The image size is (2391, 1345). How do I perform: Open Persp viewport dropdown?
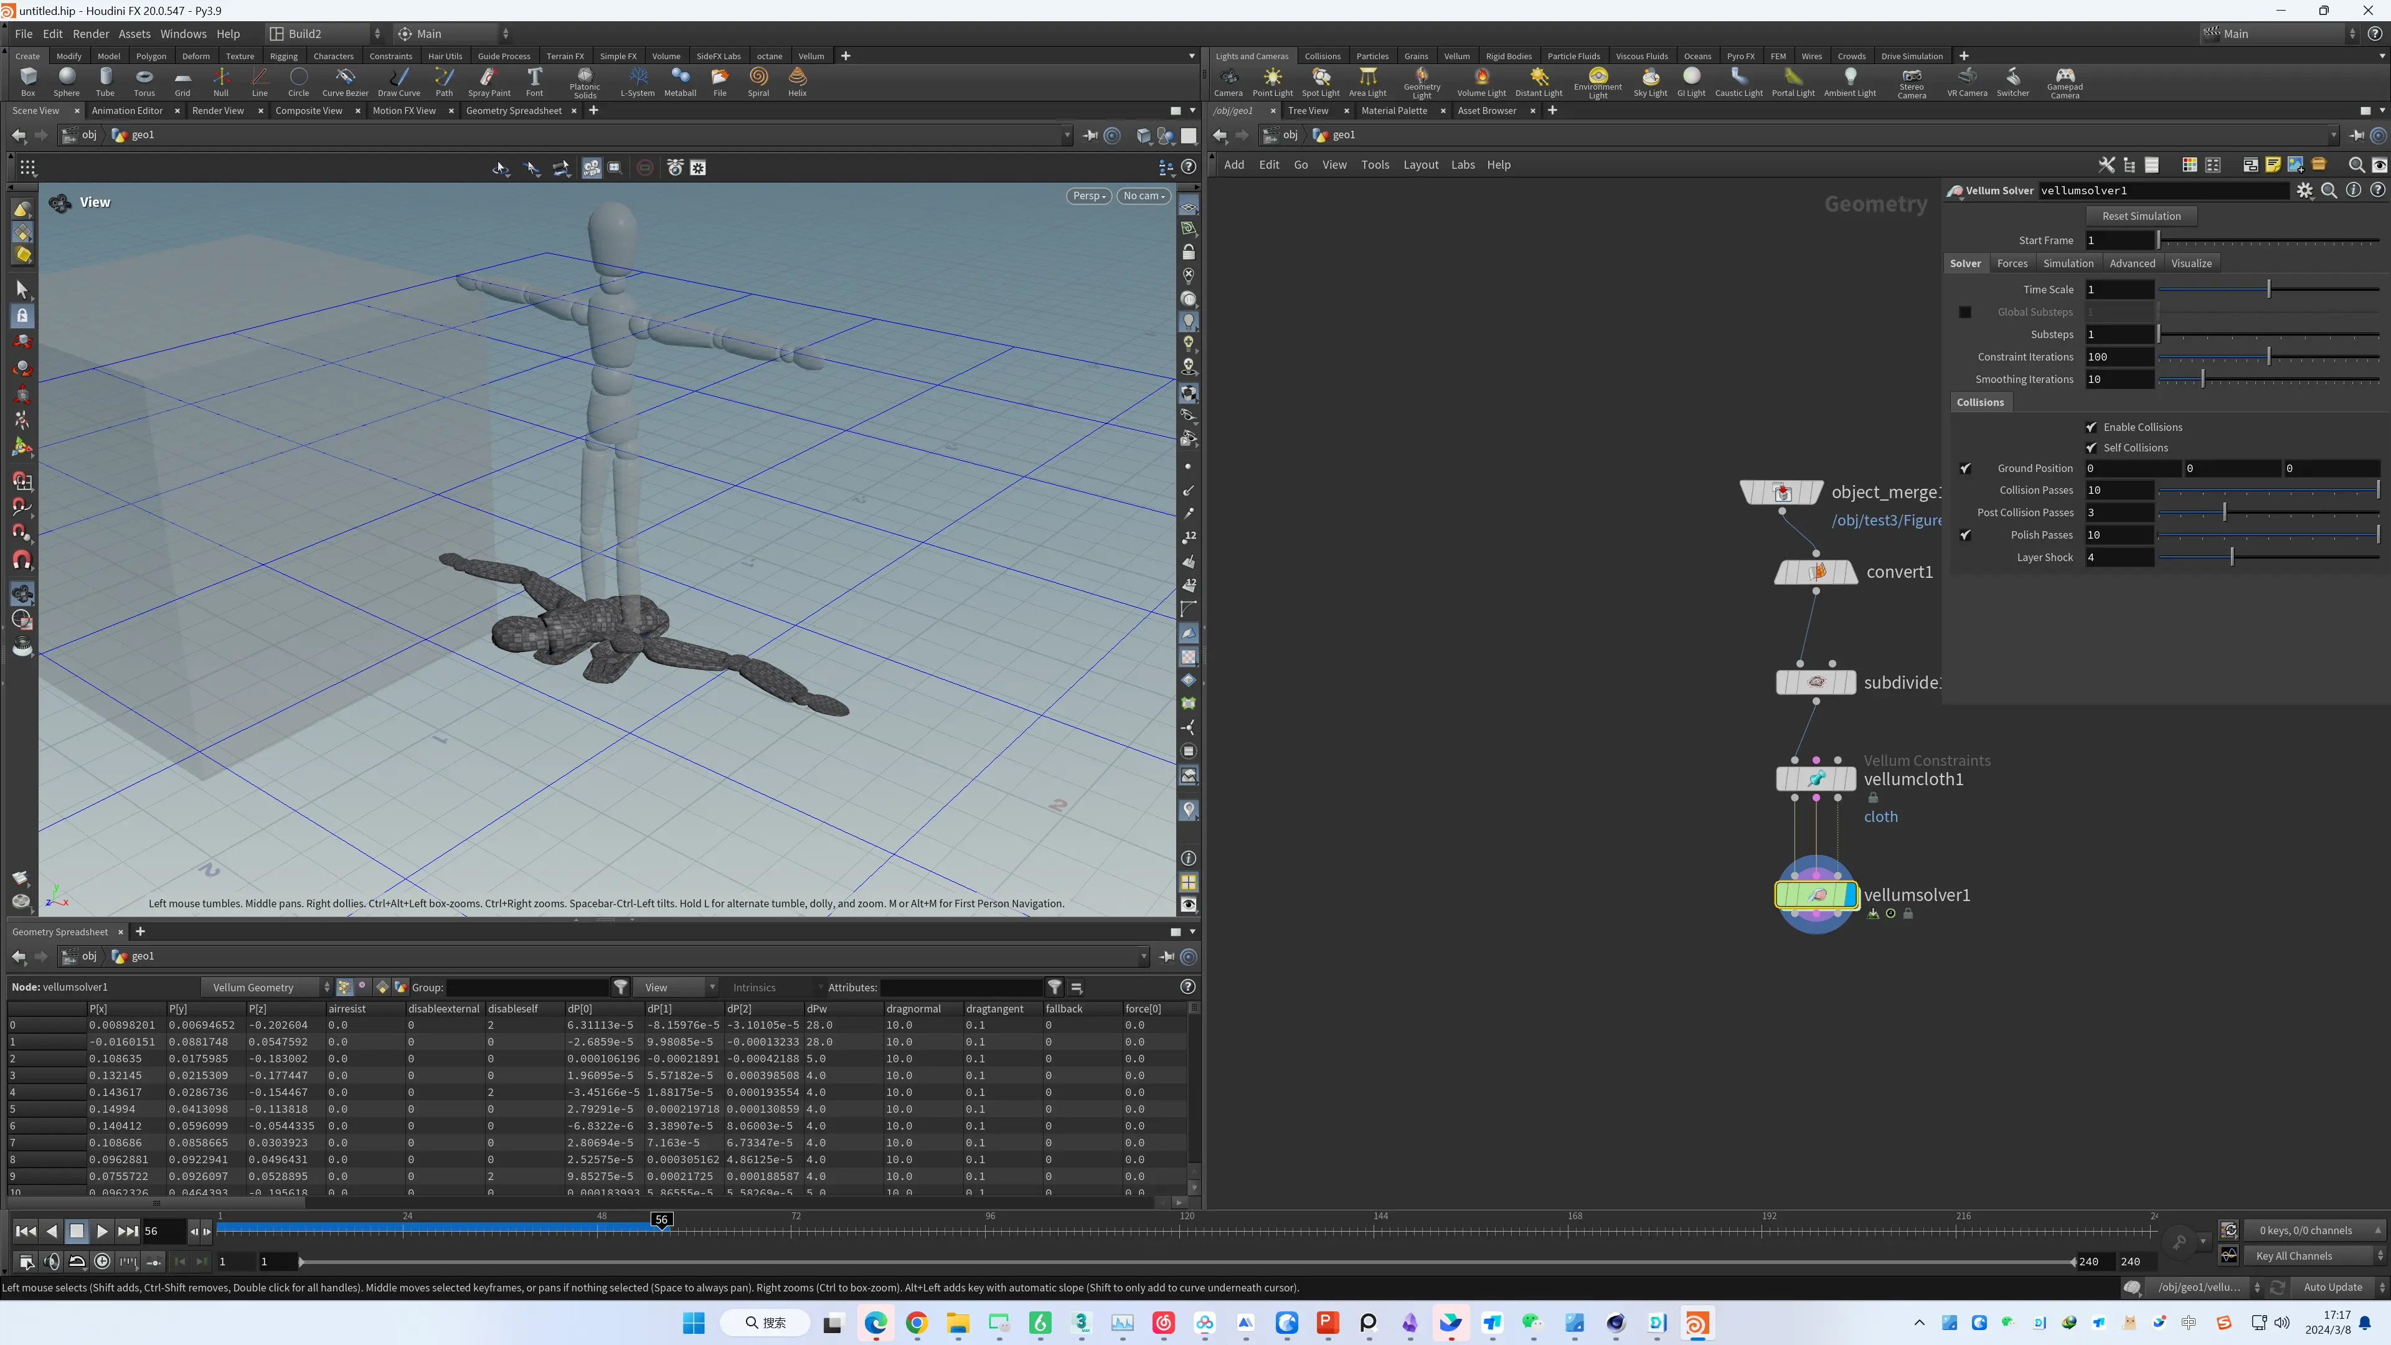tap(1088, 196)
